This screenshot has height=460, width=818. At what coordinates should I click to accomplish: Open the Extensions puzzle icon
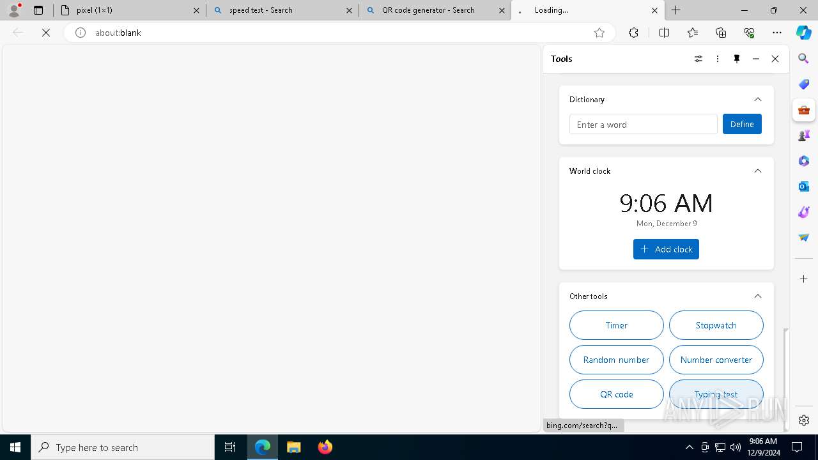point(633,33)
